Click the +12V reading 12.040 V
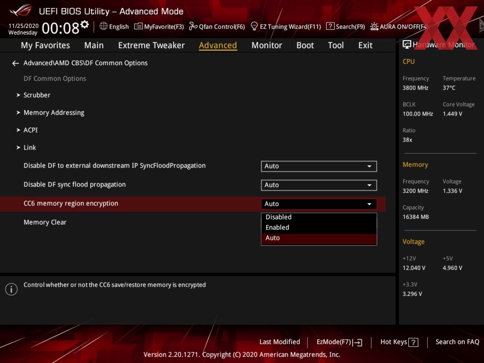This screenshot has width=484, height=363. pyautogui.click(x=414, y=268)
